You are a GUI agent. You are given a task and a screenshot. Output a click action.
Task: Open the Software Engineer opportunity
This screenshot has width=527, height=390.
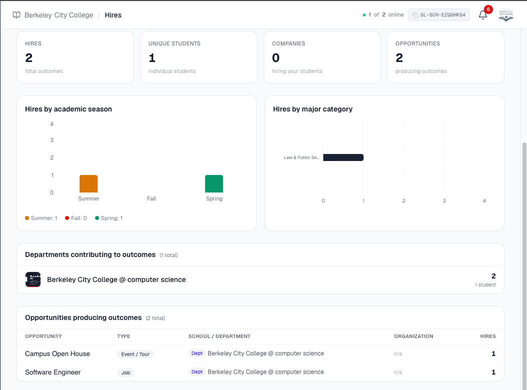[53, 372]
